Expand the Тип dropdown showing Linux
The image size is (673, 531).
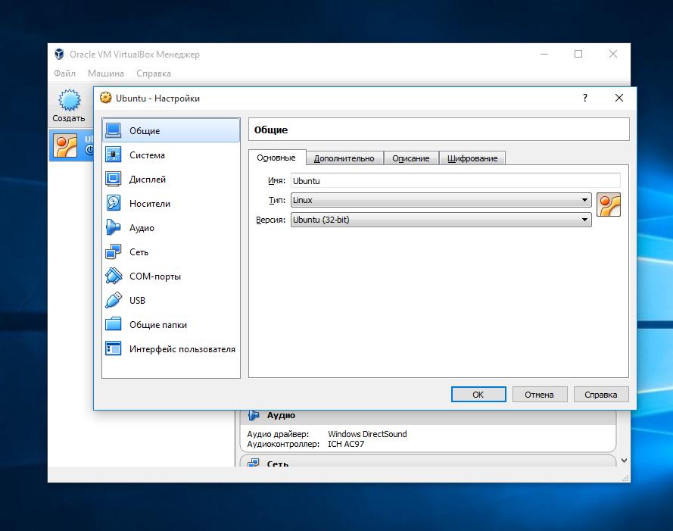coord(441,201)
